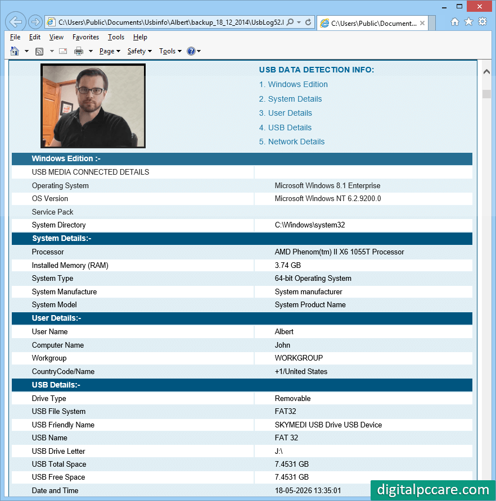496x501 pixels.
Task: Open the Safety dropdown menu
Action: pos(139,51)
